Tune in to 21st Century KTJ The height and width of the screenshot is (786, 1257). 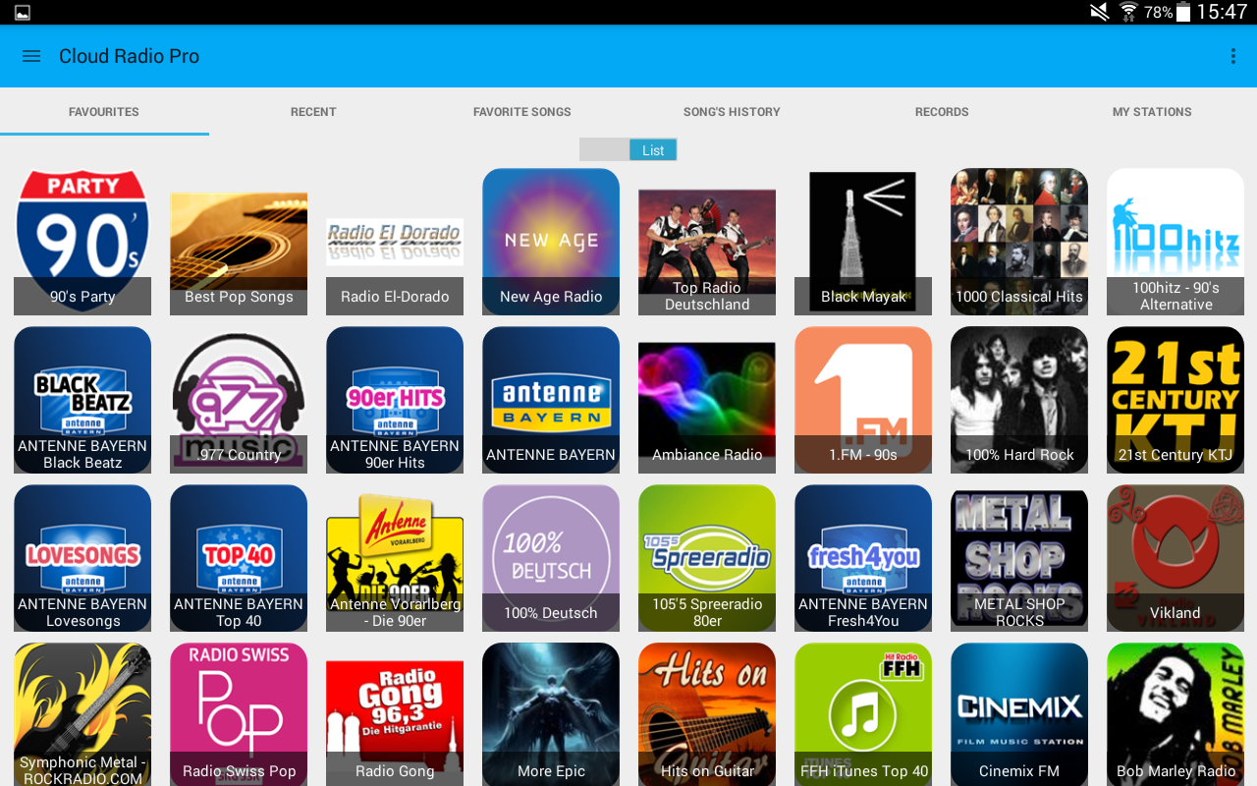[1175, 400]
